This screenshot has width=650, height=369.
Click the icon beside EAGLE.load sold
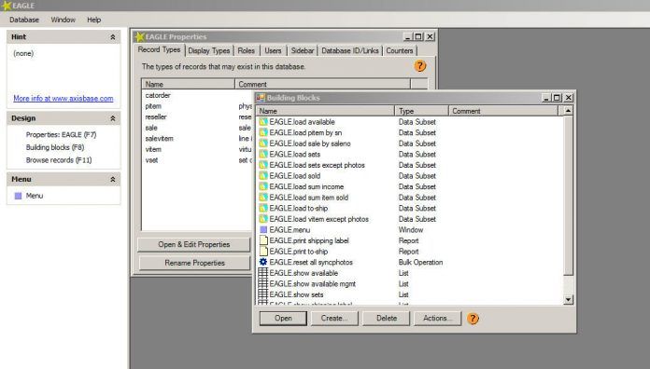262,175
